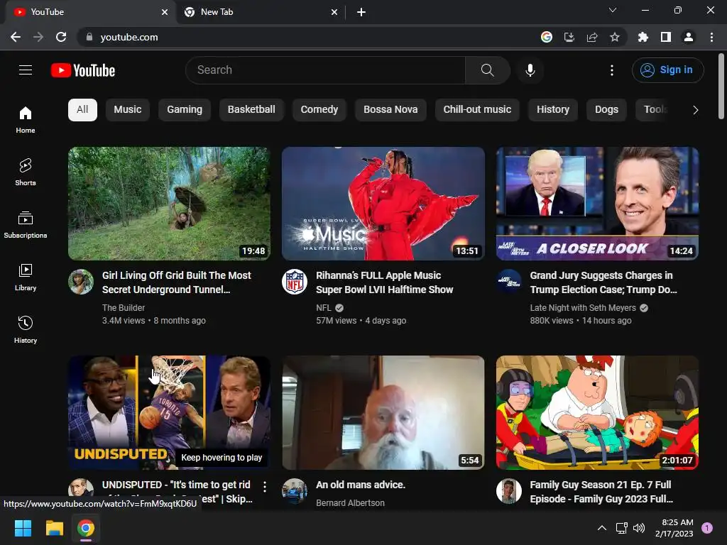Switch to the New Tab tab
The width and height of the screenshot is (727, 545).
pos(261,12)
